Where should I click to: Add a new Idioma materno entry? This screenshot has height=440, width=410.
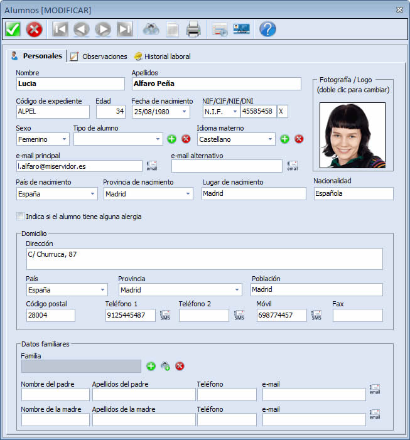284,139
